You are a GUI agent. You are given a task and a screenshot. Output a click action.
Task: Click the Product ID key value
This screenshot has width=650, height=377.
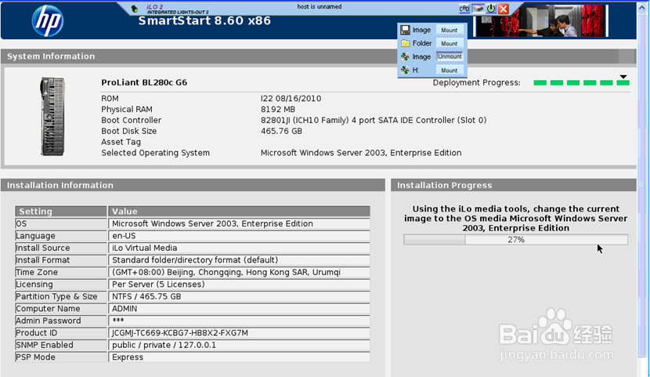[x=239, y=332]
